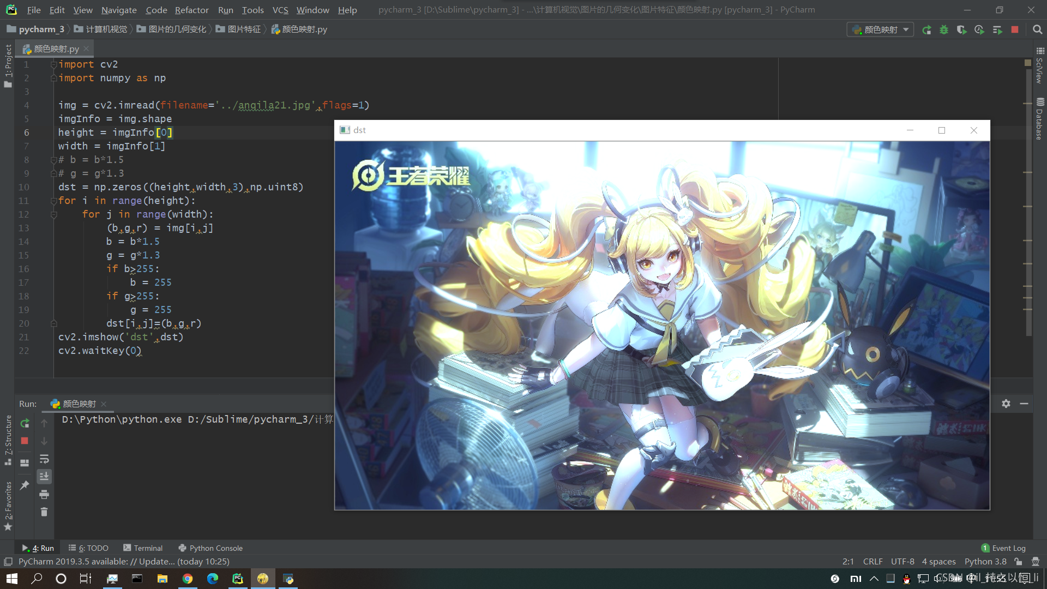Toggle pin tab in Run panel
This screenshot has width=1047, height=589.
point(25,485)
